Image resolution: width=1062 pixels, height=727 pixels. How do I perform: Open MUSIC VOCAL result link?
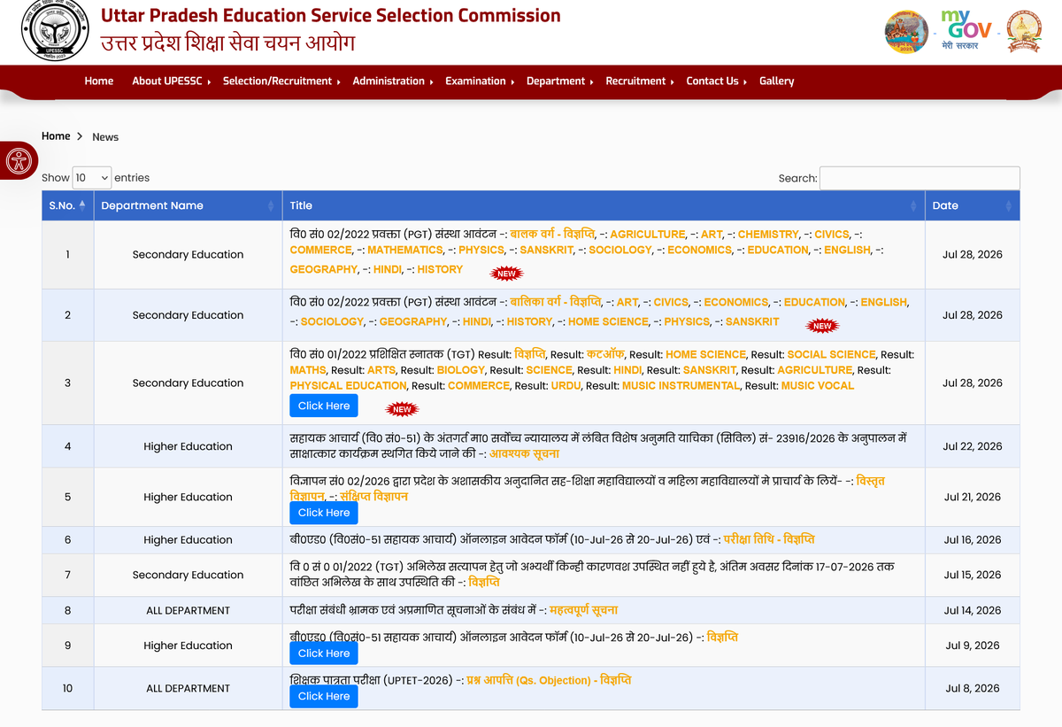coord(818,386)
